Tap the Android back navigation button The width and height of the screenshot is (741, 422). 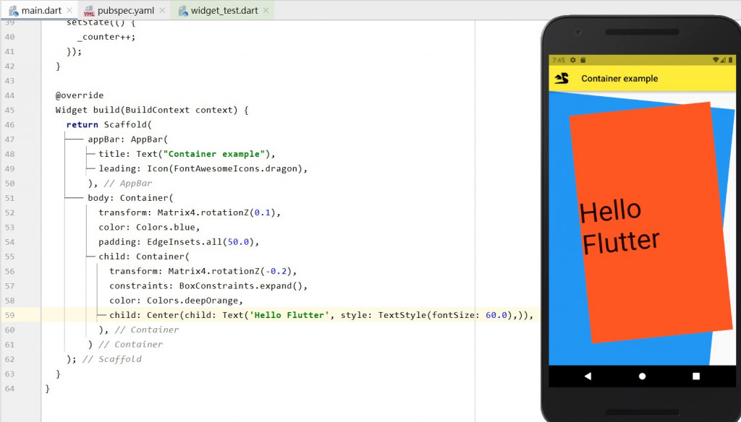(x=588, y=376)
